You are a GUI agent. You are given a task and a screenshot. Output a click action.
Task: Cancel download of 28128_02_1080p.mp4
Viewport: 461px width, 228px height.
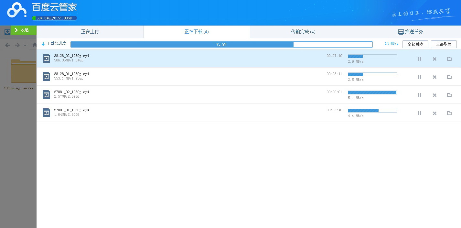pos(434,59)
